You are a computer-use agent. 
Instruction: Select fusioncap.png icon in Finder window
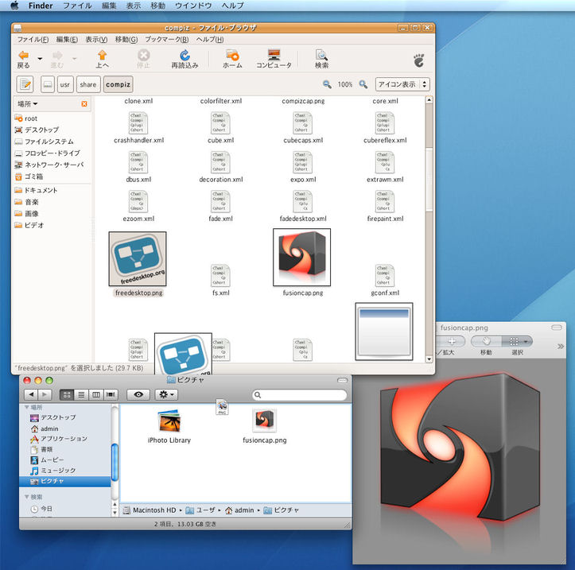click(264, 420)
